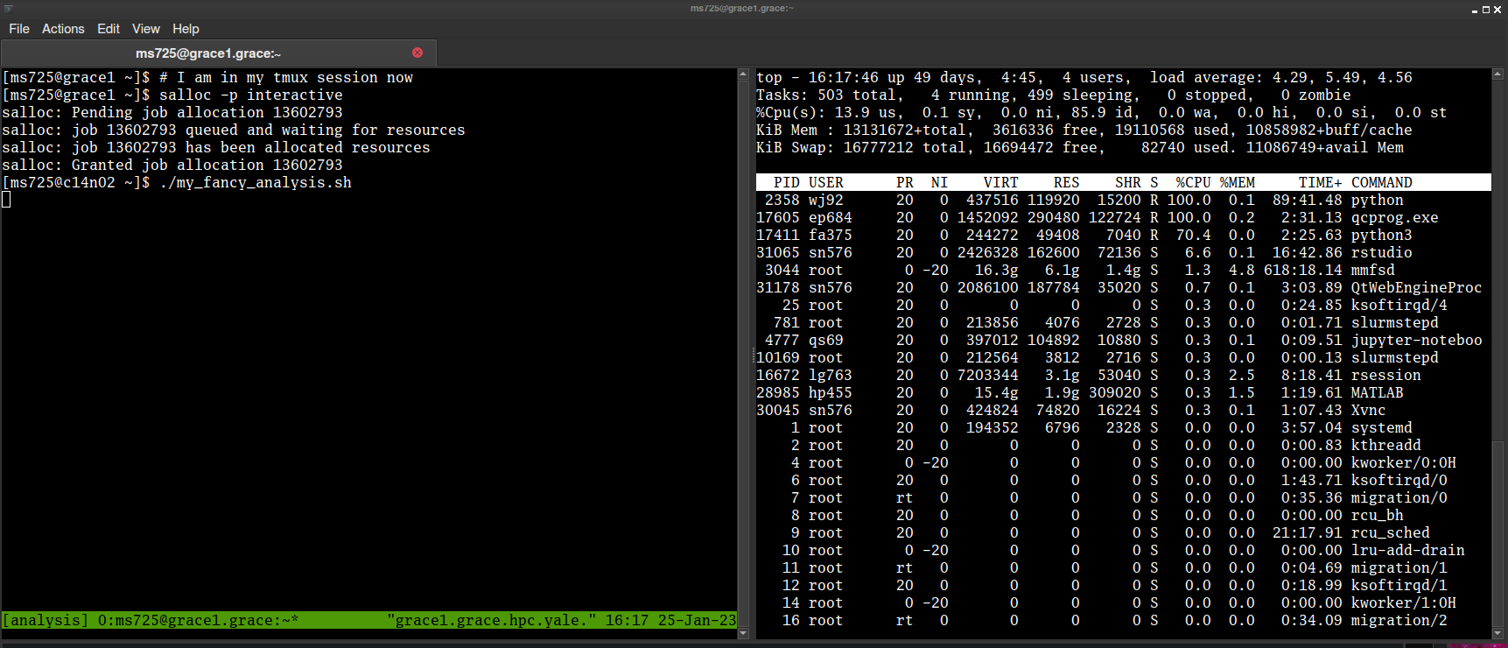
Task: Click the %Cpu(s) summary line
Action: [1102, 112]
